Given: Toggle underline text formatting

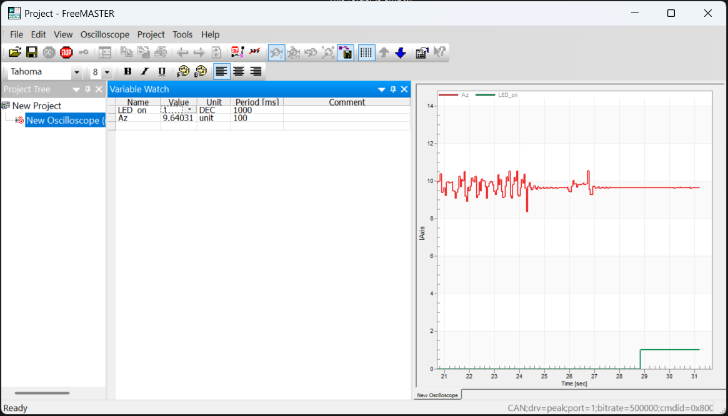Looking at the screenshot, I should 162,72.
